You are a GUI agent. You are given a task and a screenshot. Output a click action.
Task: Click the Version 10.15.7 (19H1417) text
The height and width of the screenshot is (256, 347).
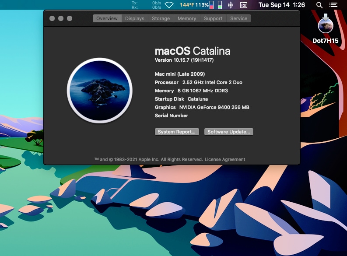[184, 60]
